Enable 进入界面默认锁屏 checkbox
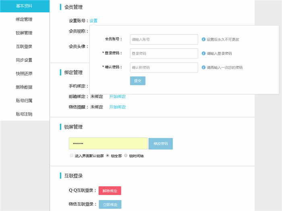Viewport: 282px width, 211px height. pos(71,155)
